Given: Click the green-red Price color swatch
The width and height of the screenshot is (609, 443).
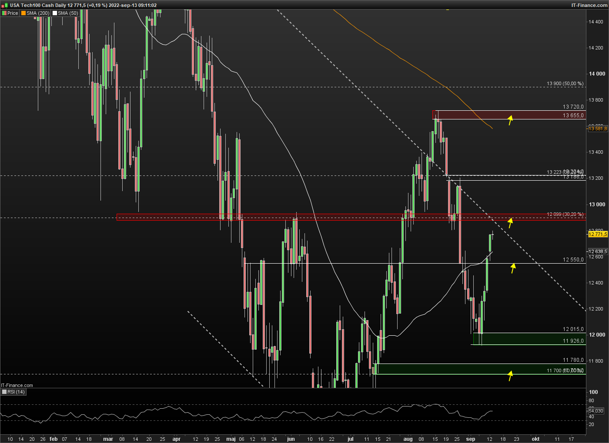Looking at the screenshot, I should 4,13.
